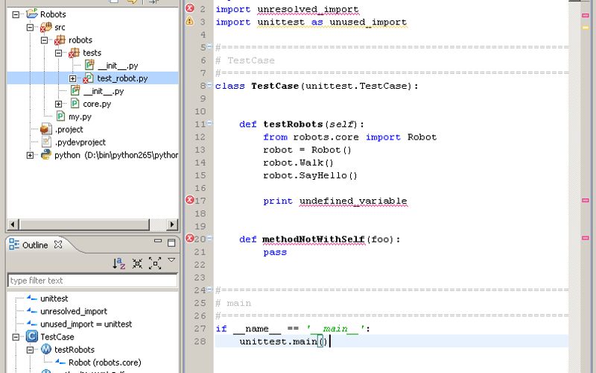Click the alphabetical sort icon in Outline

click(119, 263)
